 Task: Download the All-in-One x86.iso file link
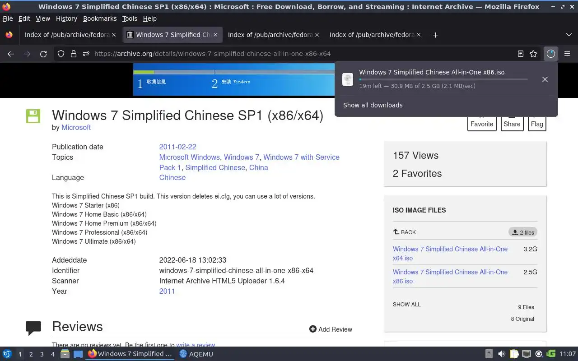pyautogui.click(x=450, y=277)
